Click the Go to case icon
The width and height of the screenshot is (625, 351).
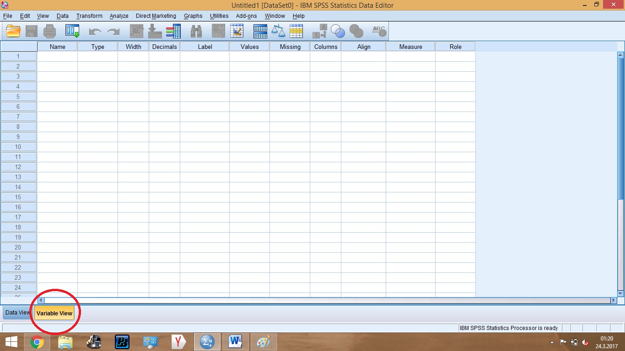(137, 31)
